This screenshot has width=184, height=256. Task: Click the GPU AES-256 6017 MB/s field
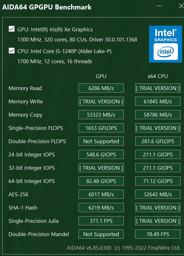[101, 194]
